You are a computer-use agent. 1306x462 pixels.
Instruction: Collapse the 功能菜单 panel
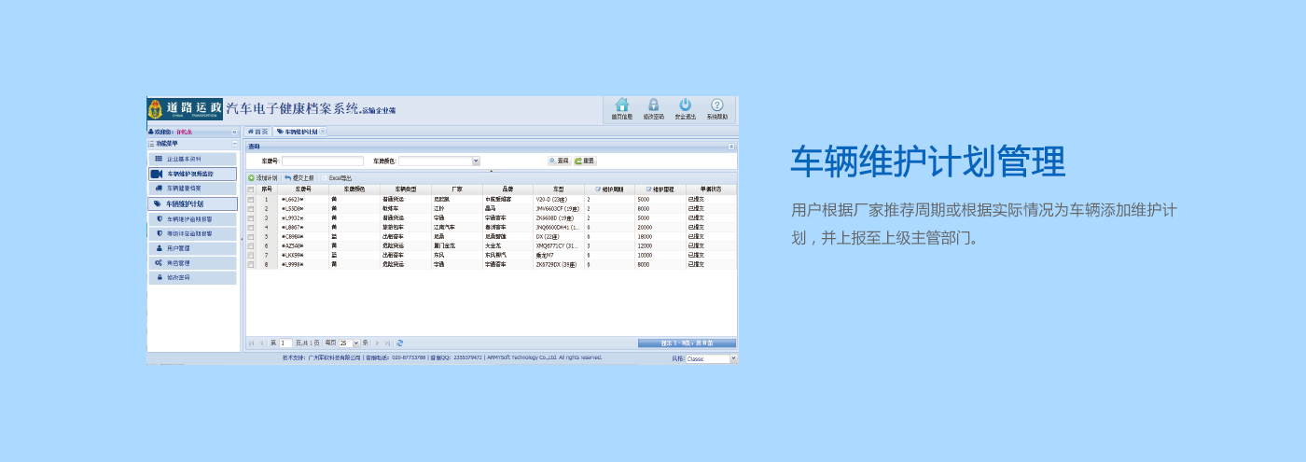(234, 144)
